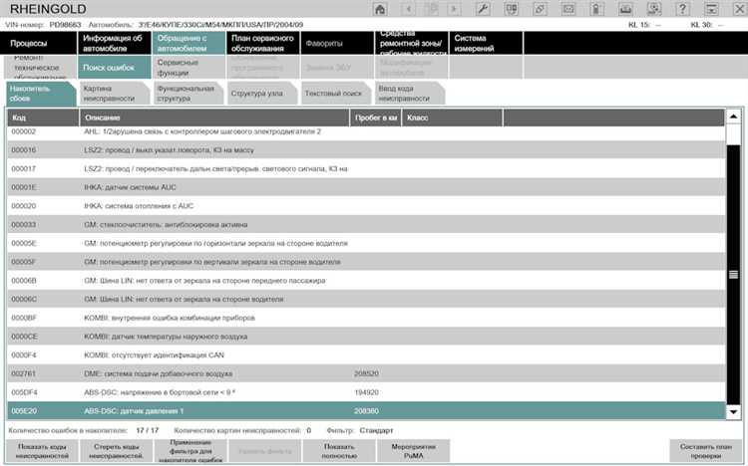
Task: Open Сервисные функции submenu
Action: (188, 67)
